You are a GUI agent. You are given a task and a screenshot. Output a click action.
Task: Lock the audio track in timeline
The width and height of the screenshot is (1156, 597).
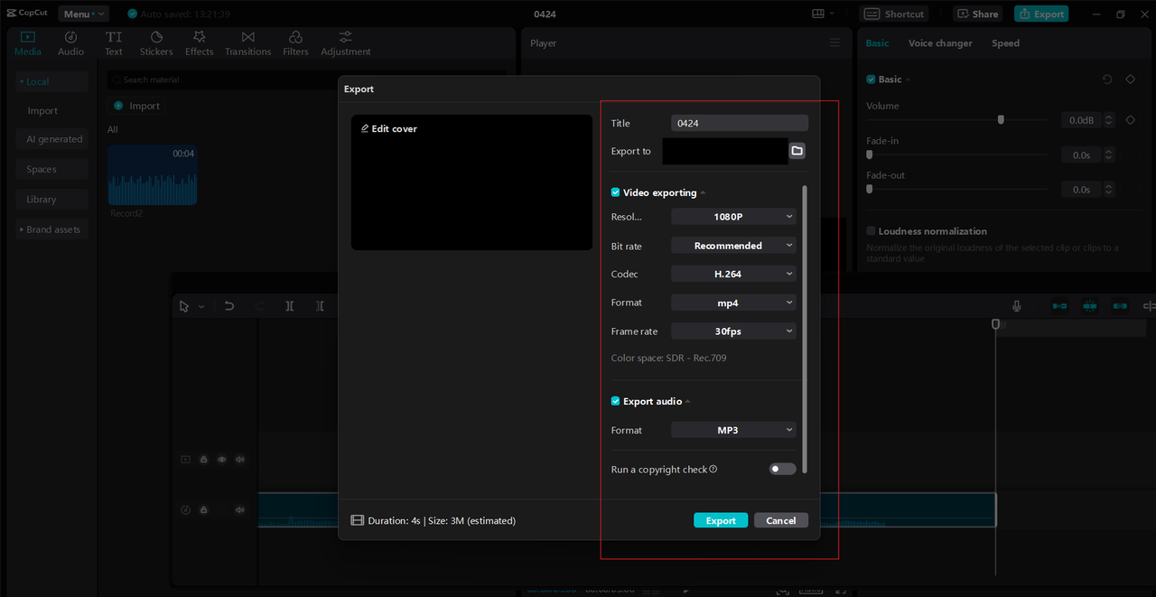(x=204, y=510)
